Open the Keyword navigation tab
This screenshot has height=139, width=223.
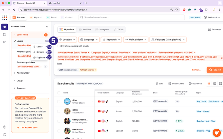click(36, 17)
